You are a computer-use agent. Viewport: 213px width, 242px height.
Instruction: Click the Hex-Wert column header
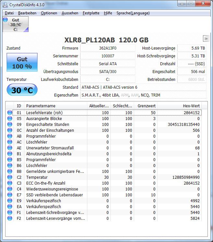point(179,106)
